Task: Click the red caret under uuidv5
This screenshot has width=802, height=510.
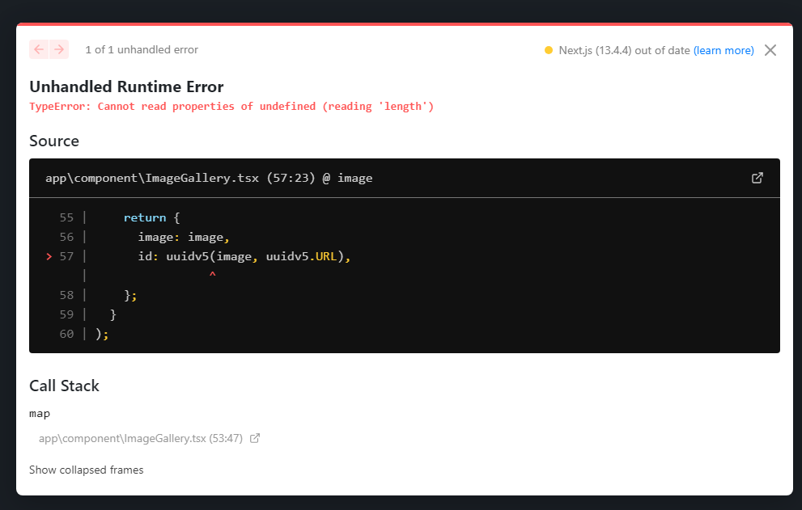Action: [x=212, y=275]
